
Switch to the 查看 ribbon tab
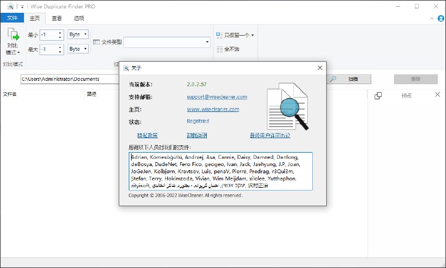point(57,18)
